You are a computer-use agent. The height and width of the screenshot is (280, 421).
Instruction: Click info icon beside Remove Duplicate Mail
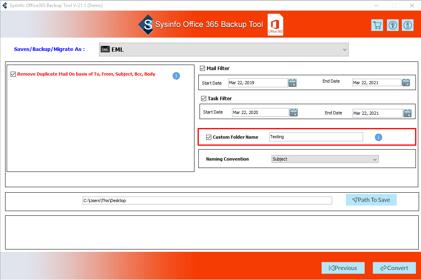tap(176, 76)
